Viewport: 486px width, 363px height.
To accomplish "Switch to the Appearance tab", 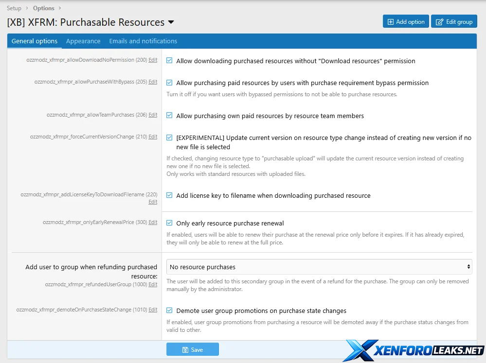I will pyautogui.click(x=83, y=41).
